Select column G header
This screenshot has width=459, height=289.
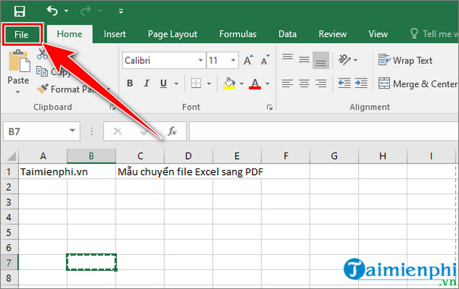[x=334, y=156]
